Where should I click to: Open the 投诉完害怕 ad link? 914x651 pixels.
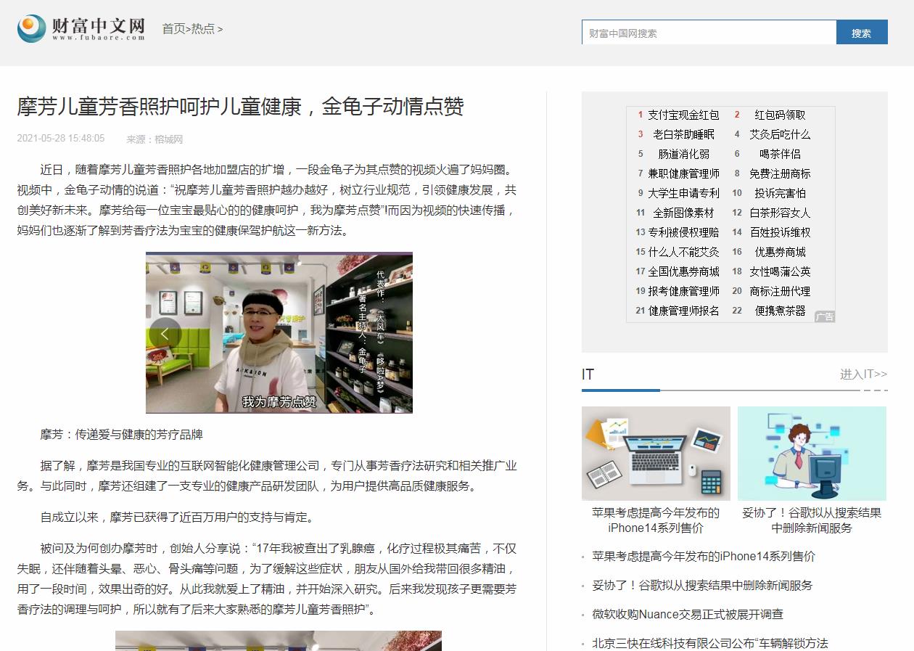(x=780, y=193)
